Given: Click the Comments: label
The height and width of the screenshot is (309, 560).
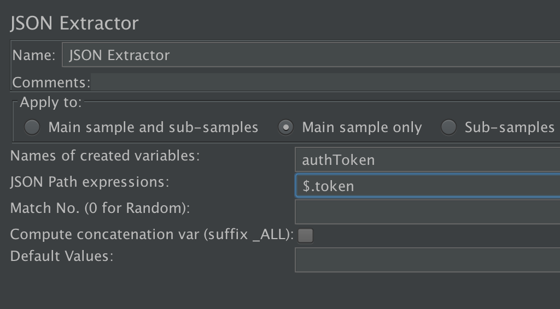Looking at the screenshot, I should click(x=51, y=82).
